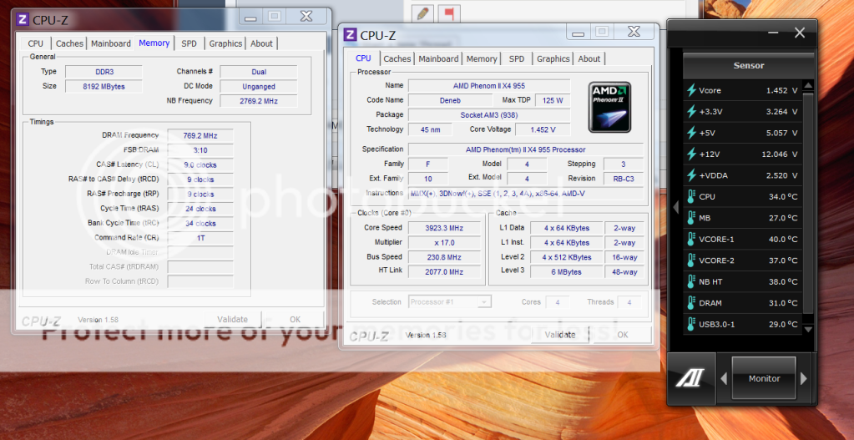The width and height of the screenshot is (854, 440).
Task: Click the pencil icon in background window
Action: point(422,13)
